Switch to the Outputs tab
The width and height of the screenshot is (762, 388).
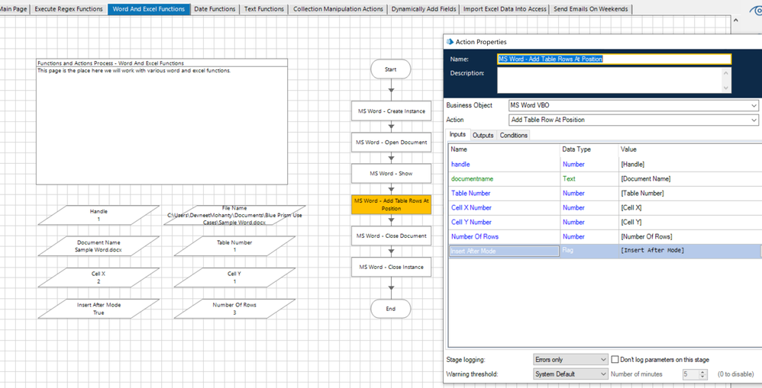tap(483, 135)
